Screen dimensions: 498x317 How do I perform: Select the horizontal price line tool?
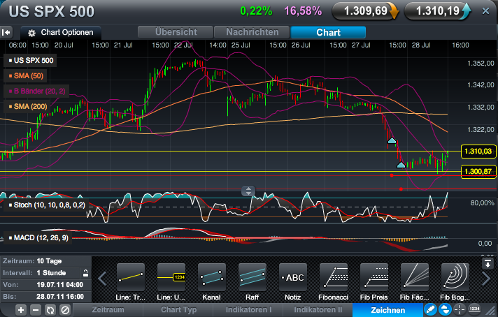171,277
